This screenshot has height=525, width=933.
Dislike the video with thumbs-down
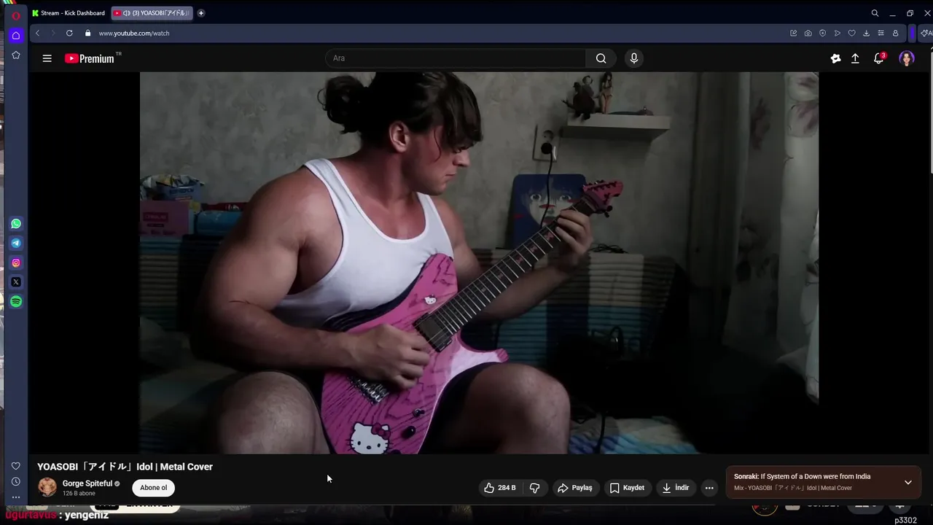tap(534, 488)
